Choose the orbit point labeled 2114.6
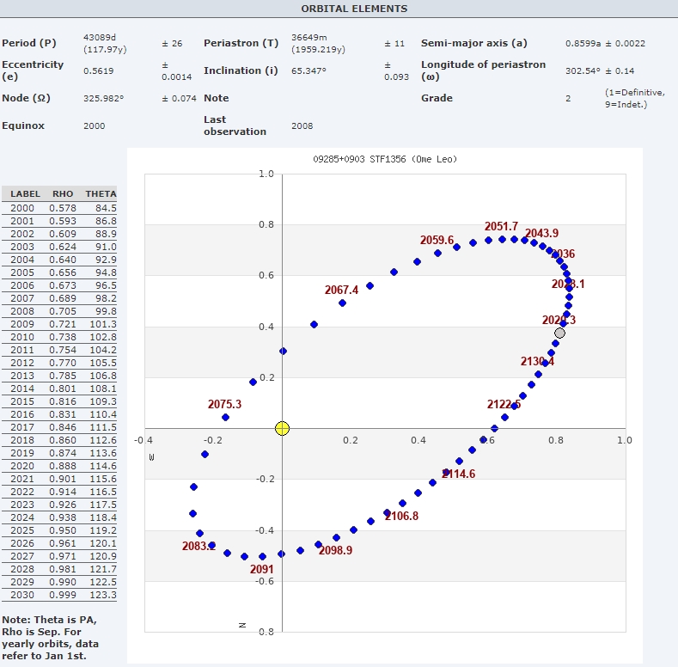Screen dimensions: 678x667 [445, 472]
